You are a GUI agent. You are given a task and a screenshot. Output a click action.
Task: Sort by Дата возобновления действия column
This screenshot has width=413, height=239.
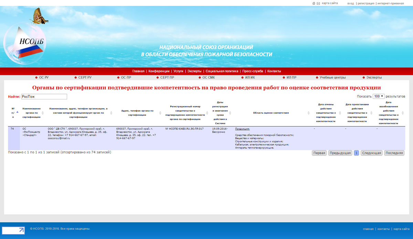pos(403,113)
